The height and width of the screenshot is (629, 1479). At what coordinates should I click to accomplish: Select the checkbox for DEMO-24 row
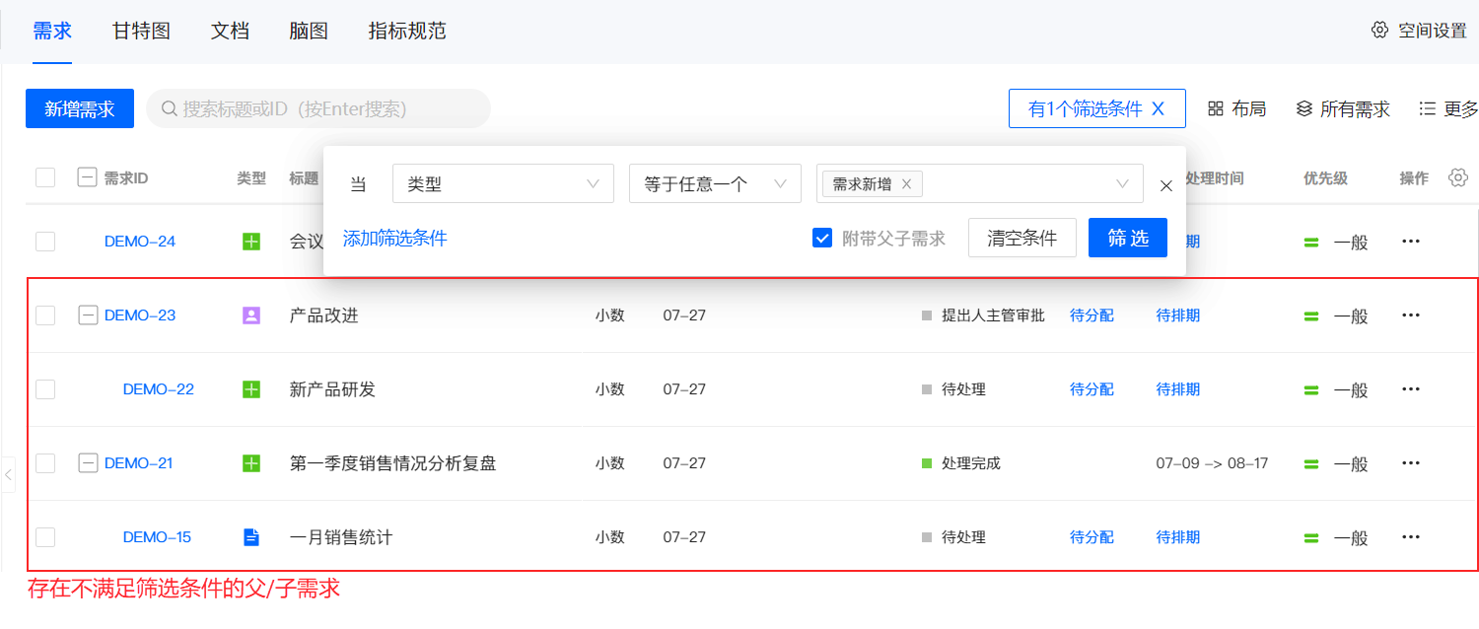click(x=45, y=242)
